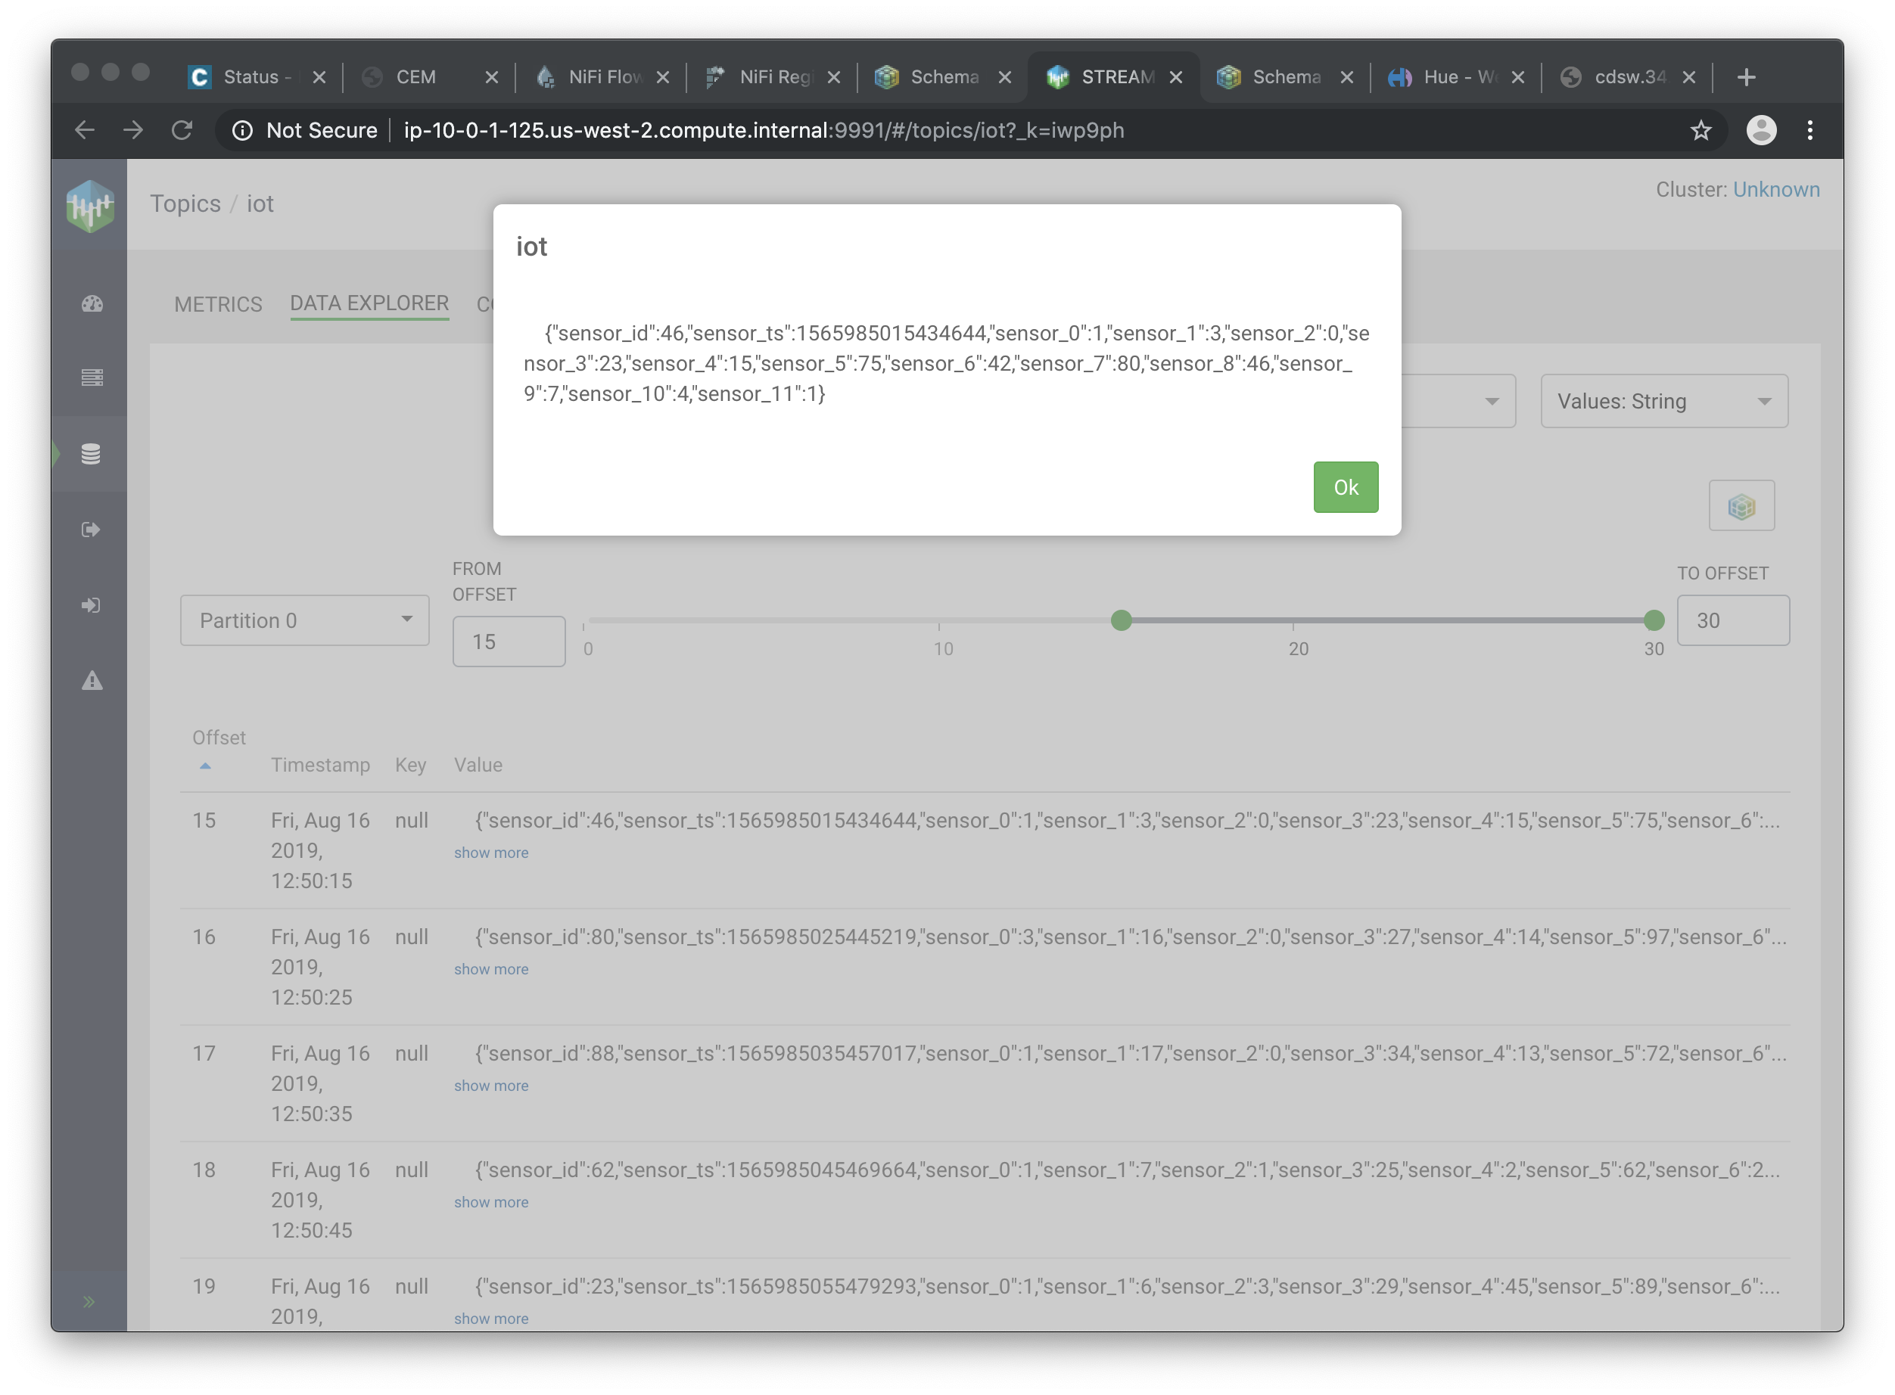This screenshot has width=1895, height=1395.
Task: Click the topics database sidebar icon
Action: point(92,455)
